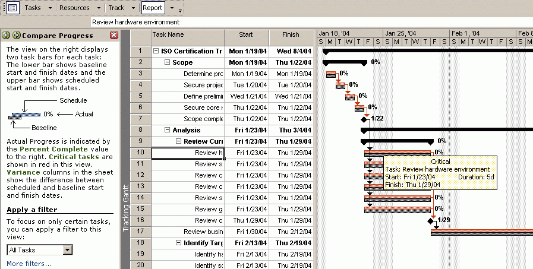The image size is (533, 269).
Task: Collapse the Analysis summary task
Action: click(x=167, y=129)
